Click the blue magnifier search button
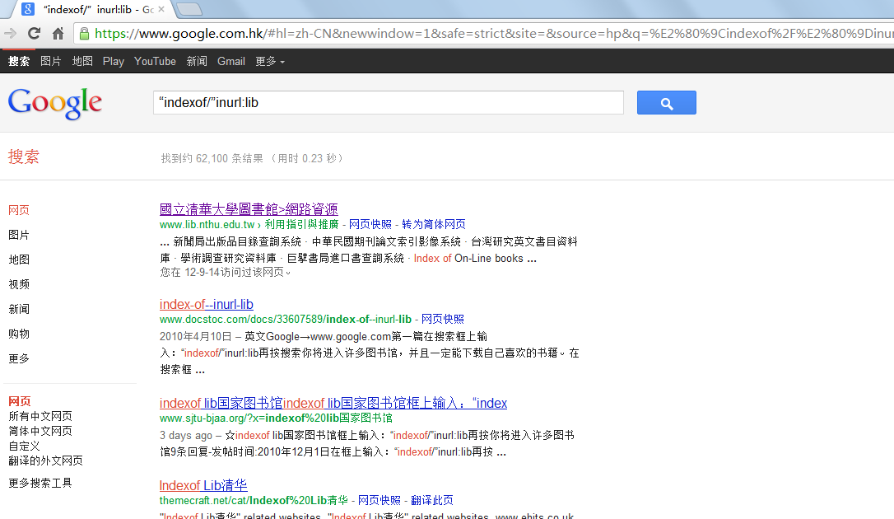This screenshot has height=519, width=894. [x=667, y=103]
